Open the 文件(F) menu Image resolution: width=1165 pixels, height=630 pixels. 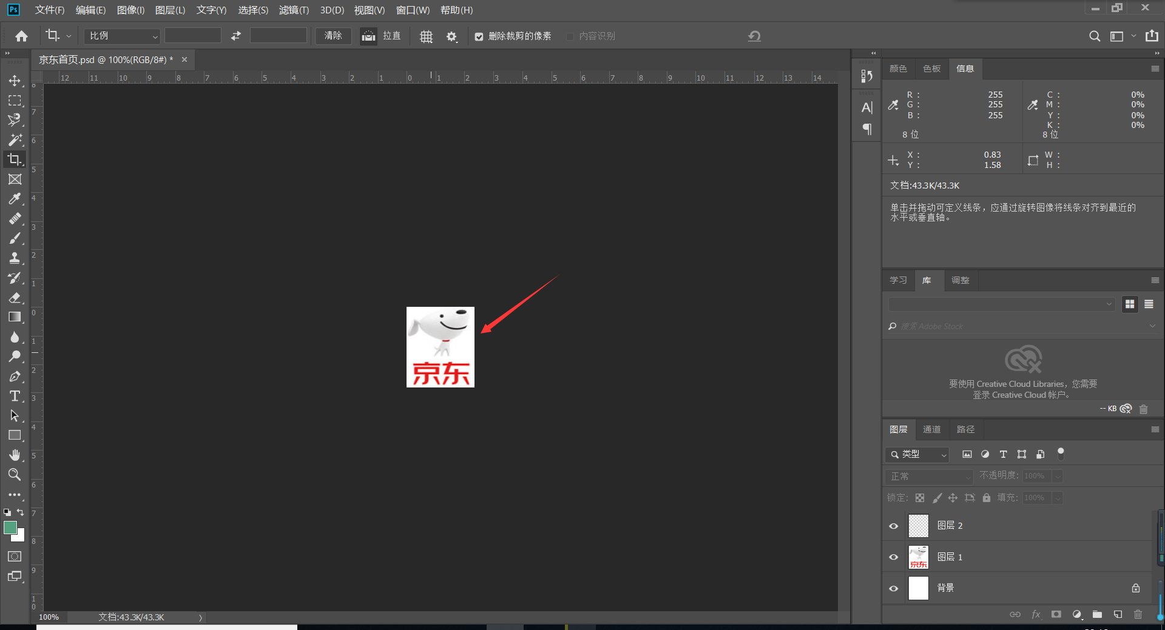[x=50, y=10]
